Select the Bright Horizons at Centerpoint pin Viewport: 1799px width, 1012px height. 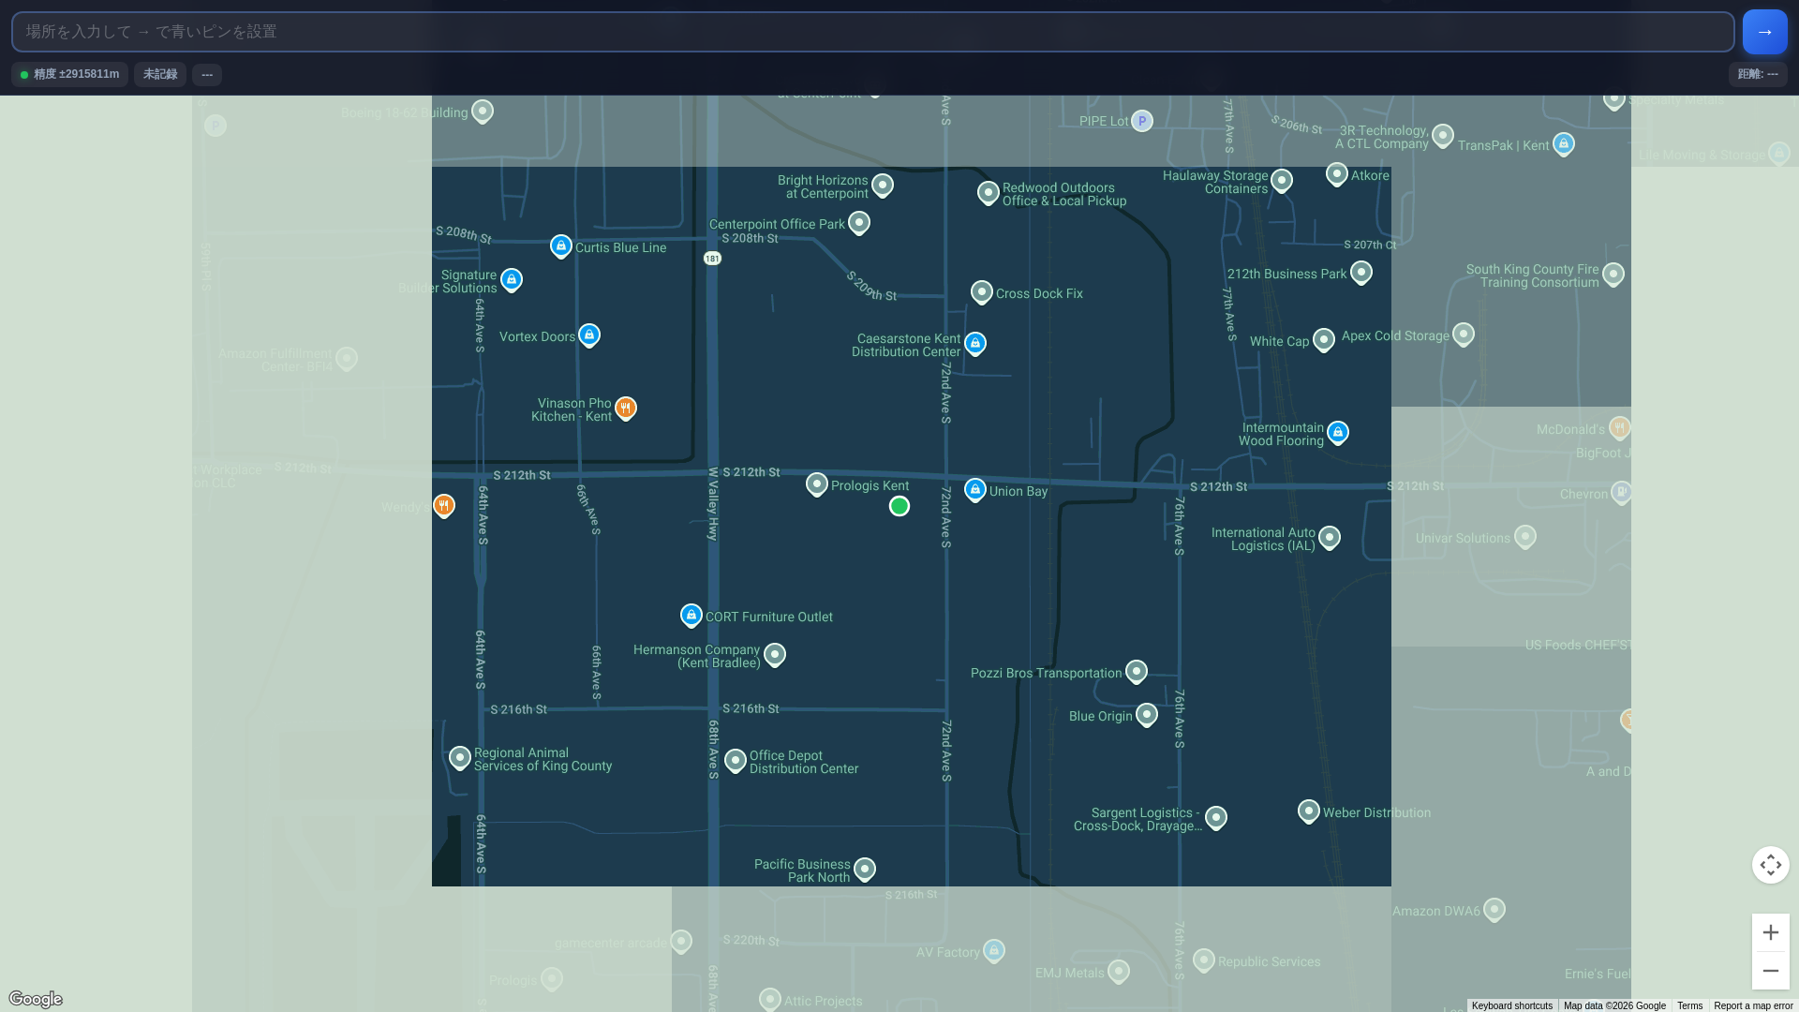[x=882, y=185]
